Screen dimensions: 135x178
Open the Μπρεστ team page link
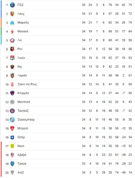(23, 128)
